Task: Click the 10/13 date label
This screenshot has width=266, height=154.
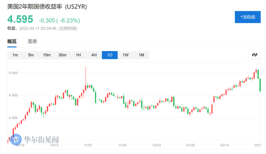Action: [x=54, y=145]
